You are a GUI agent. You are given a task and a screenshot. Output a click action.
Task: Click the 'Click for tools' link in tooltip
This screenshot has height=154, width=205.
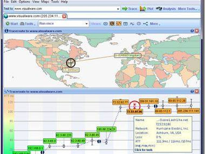point(143,150)
